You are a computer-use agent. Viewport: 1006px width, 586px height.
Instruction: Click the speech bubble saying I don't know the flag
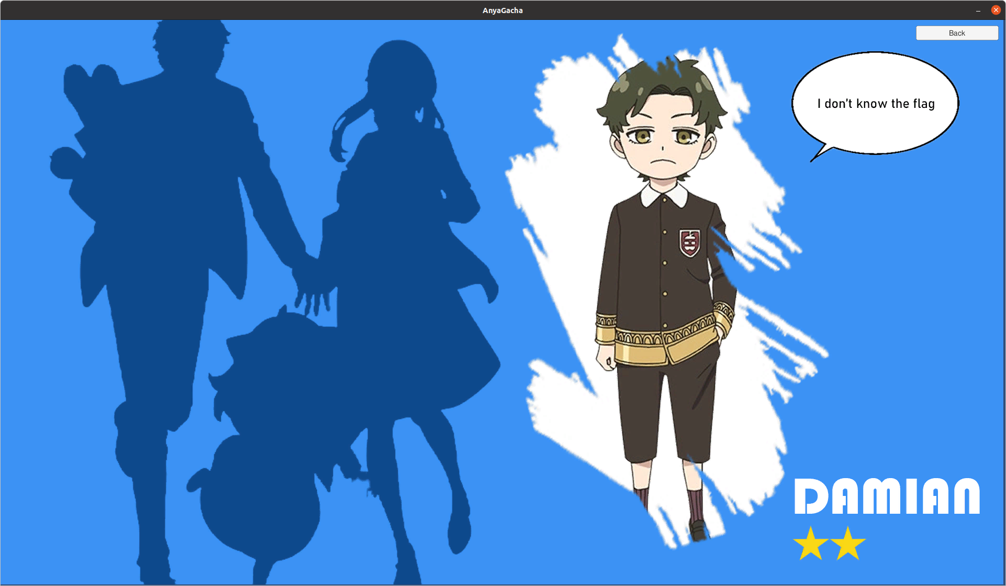(x=875, y=103)
